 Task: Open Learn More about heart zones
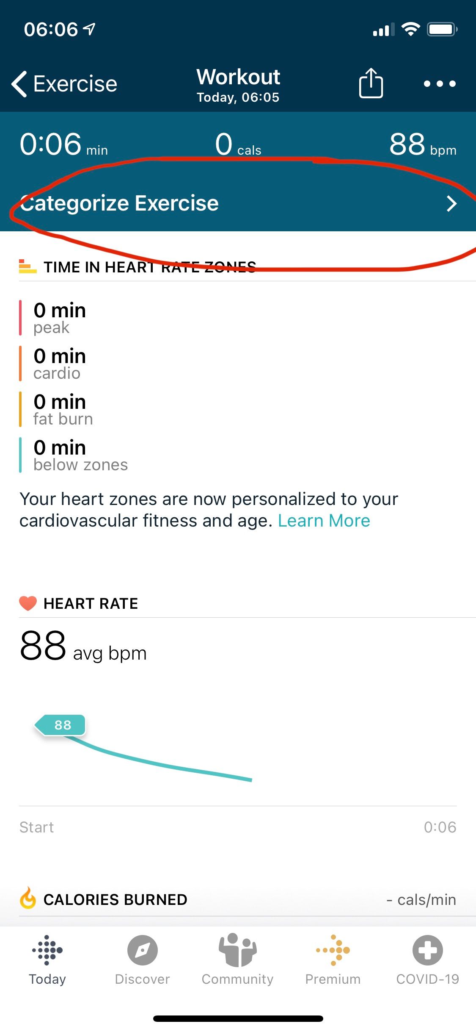click(x=324, y=521)
